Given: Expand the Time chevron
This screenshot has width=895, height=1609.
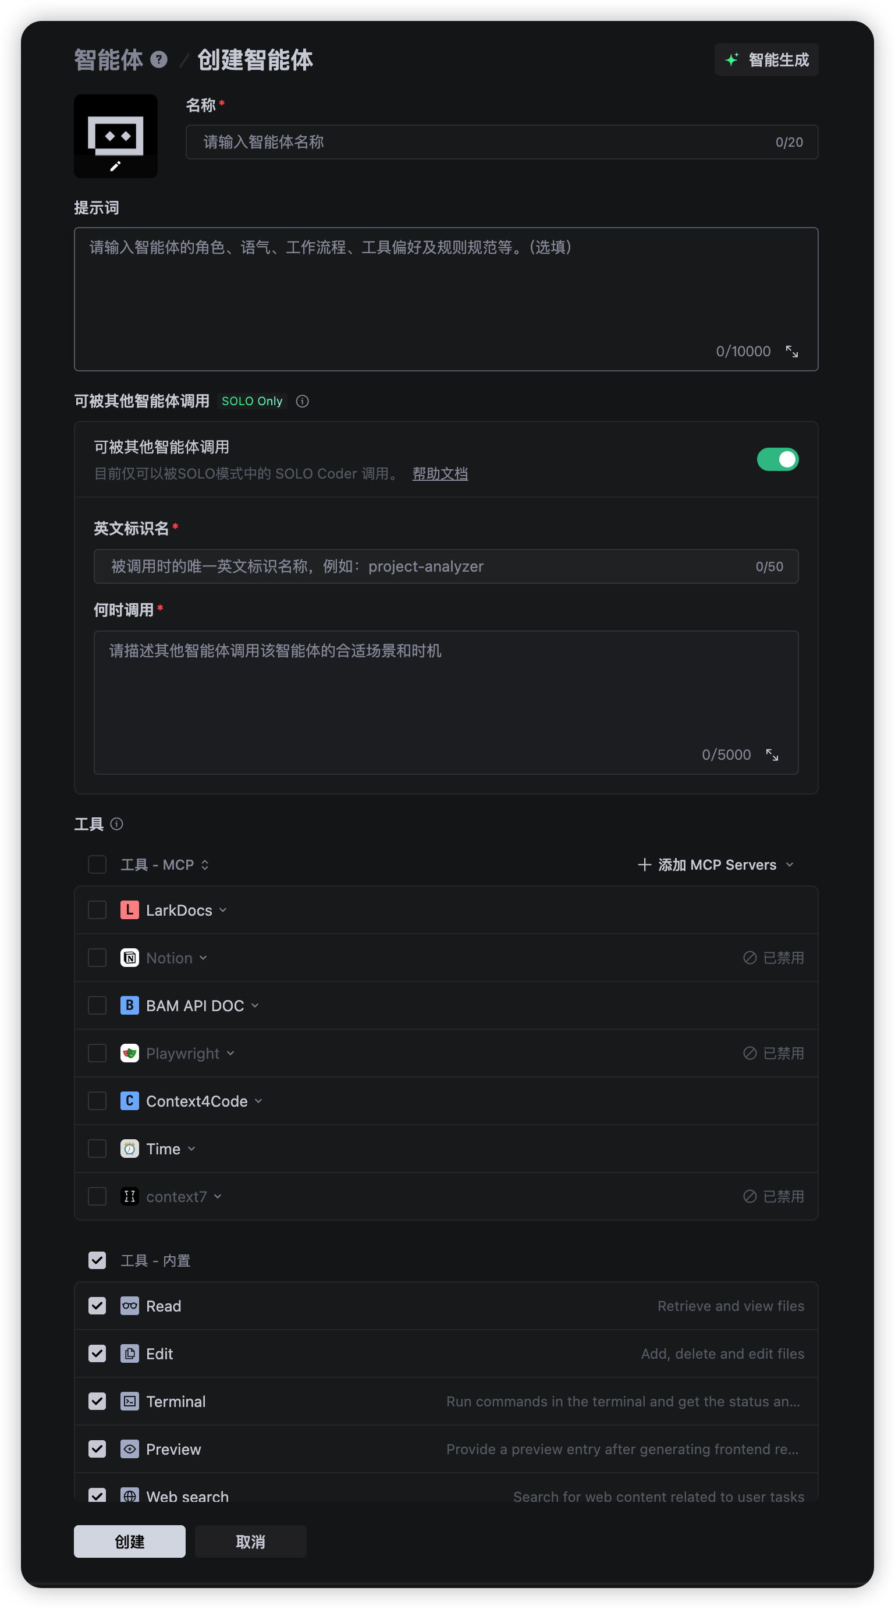Looking at the screenshot, I should click(x=191, y=1148).
